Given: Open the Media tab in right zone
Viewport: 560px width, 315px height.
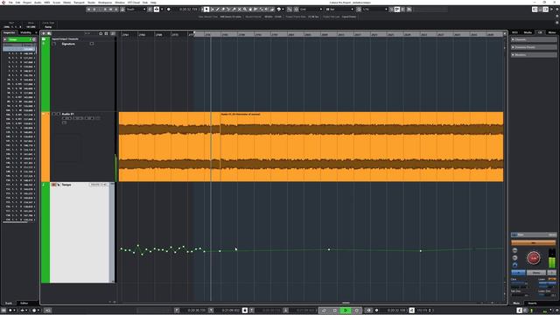Looking at the screenshot, I should point(528,32).
